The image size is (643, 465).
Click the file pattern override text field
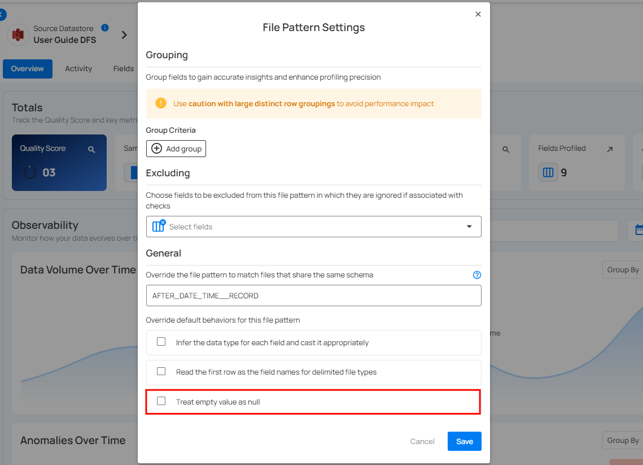[313, 295]
